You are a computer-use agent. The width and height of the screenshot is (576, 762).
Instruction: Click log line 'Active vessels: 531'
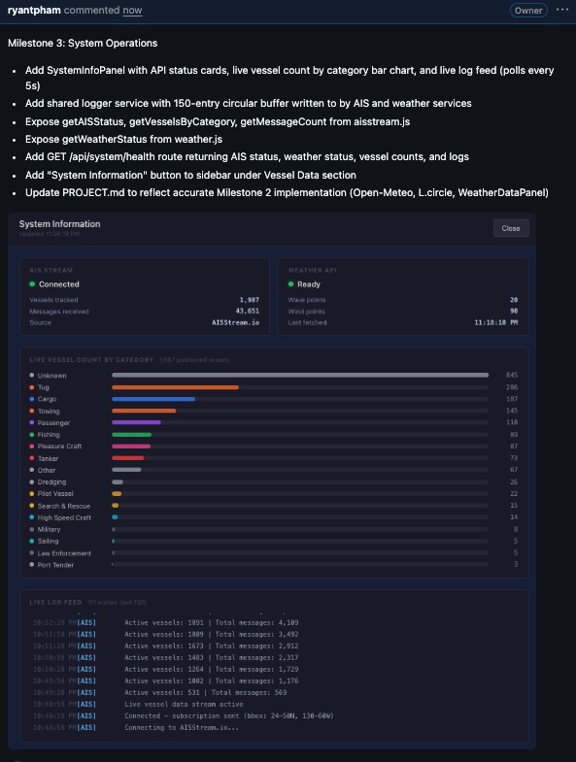[x=205, y=692]
